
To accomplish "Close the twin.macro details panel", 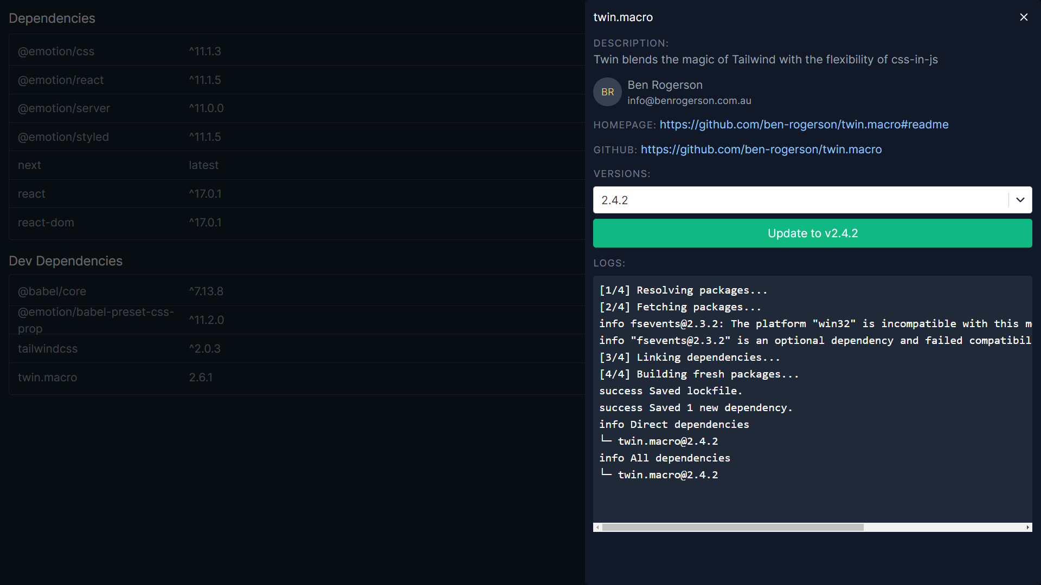I will (1024, 17).
